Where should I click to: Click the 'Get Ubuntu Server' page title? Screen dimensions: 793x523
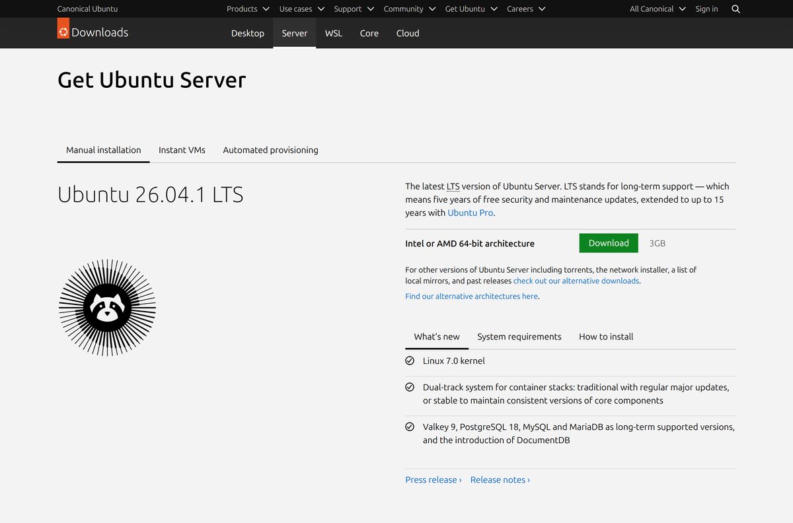(152, 80)
